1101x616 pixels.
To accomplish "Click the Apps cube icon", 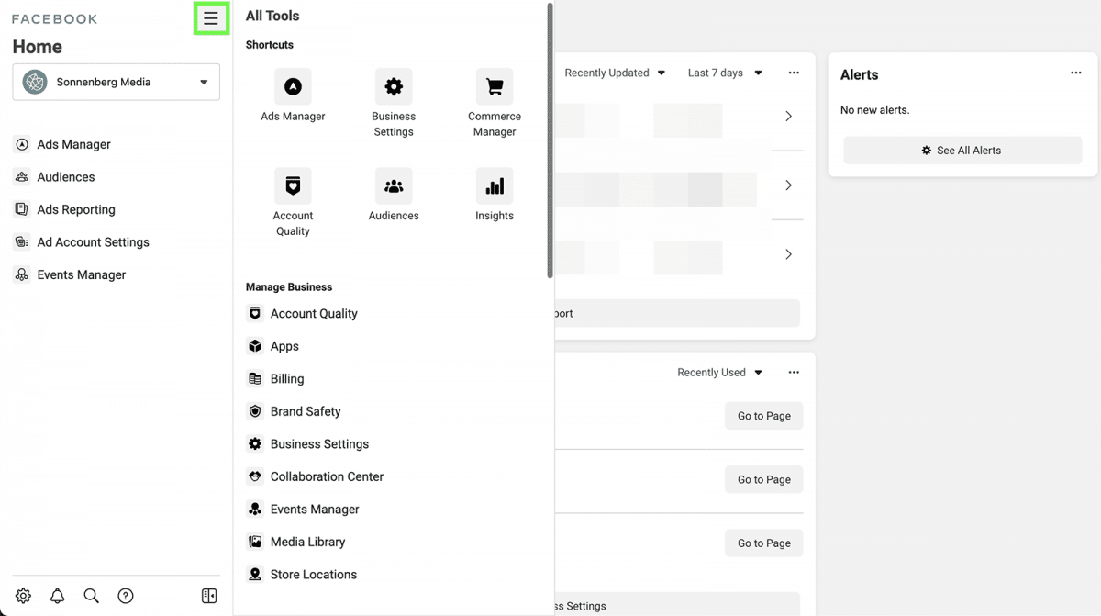I will pyautogui.click(x=255, y=346).
